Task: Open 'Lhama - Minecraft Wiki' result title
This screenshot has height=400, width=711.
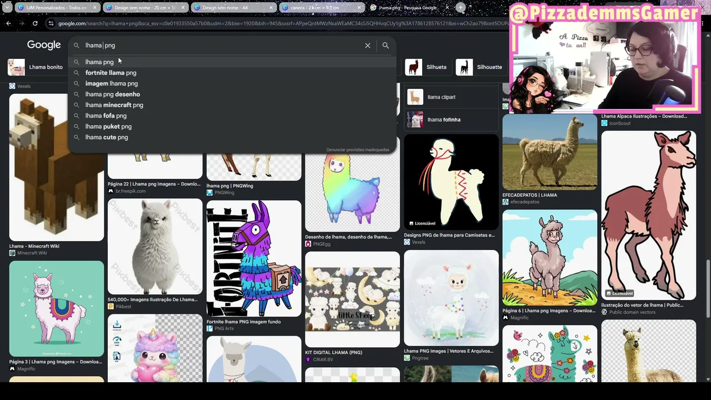Action: [34, 246]
